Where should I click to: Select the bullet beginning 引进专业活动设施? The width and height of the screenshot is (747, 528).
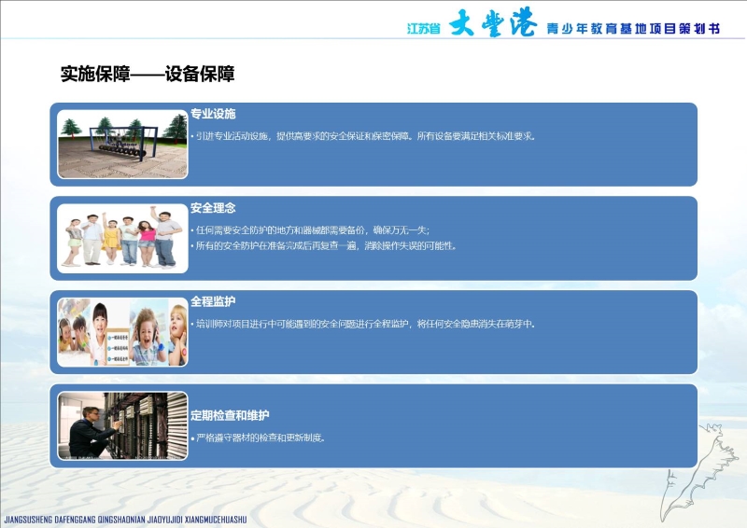tap(364, 136)
